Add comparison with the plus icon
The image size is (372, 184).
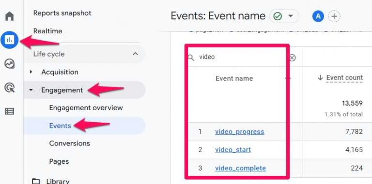334,16
